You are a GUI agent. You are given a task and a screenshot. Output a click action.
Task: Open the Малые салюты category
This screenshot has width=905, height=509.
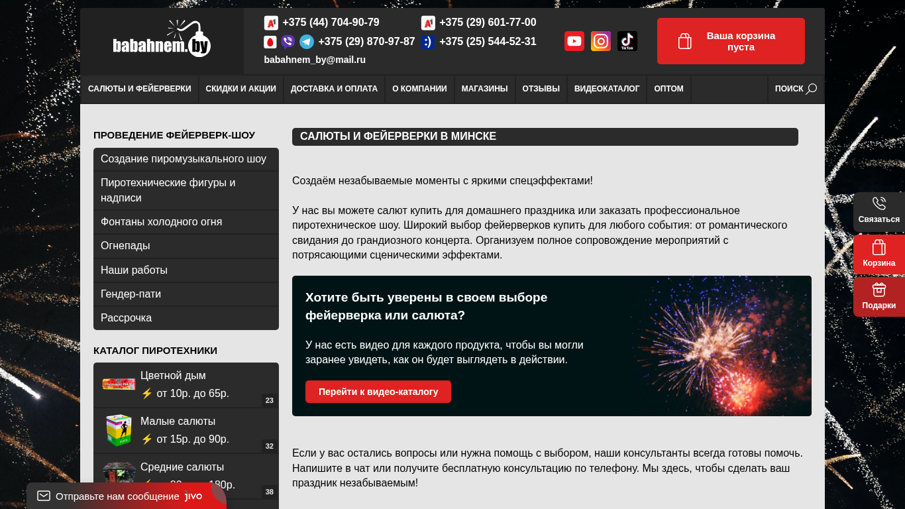click(186, 430)
